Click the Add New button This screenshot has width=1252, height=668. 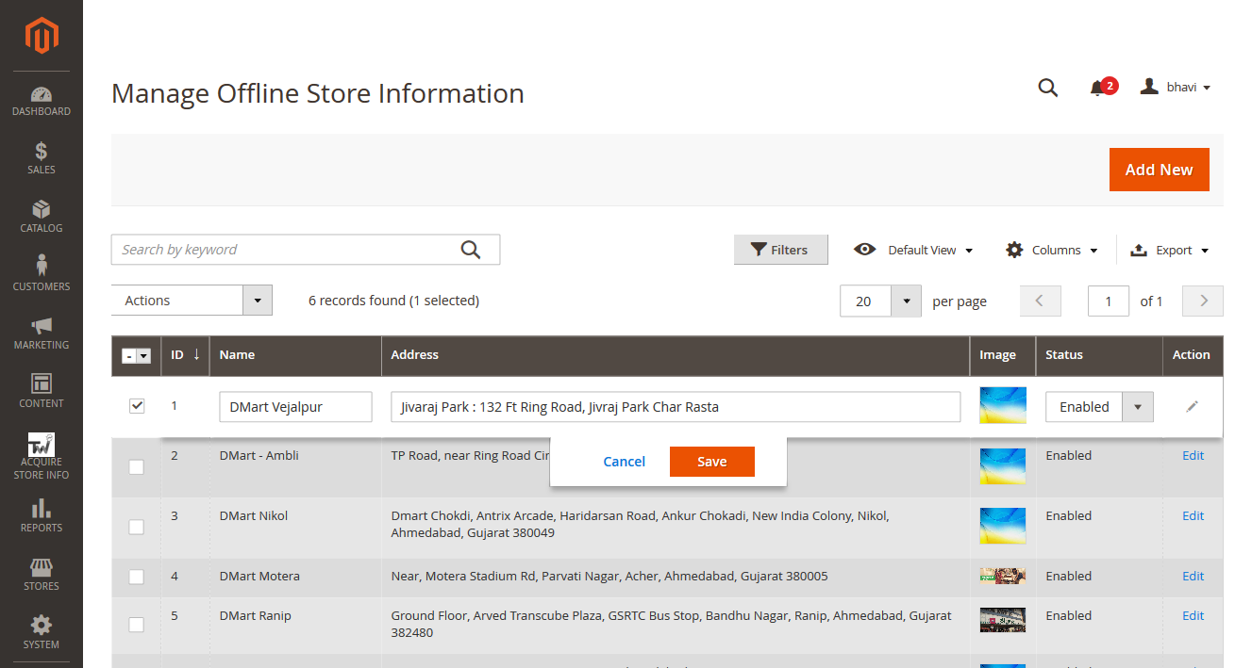(1159, 170)
